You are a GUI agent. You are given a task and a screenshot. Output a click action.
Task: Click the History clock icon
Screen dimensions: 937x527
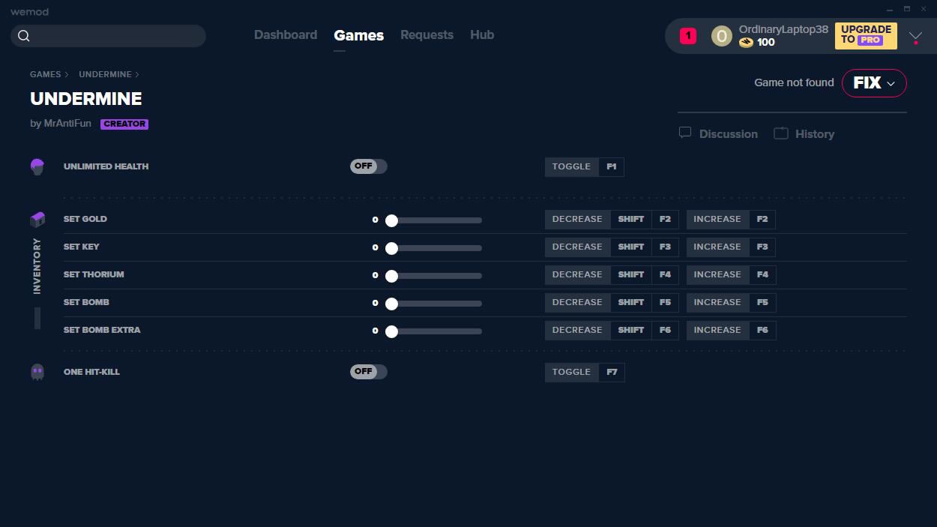781,133
